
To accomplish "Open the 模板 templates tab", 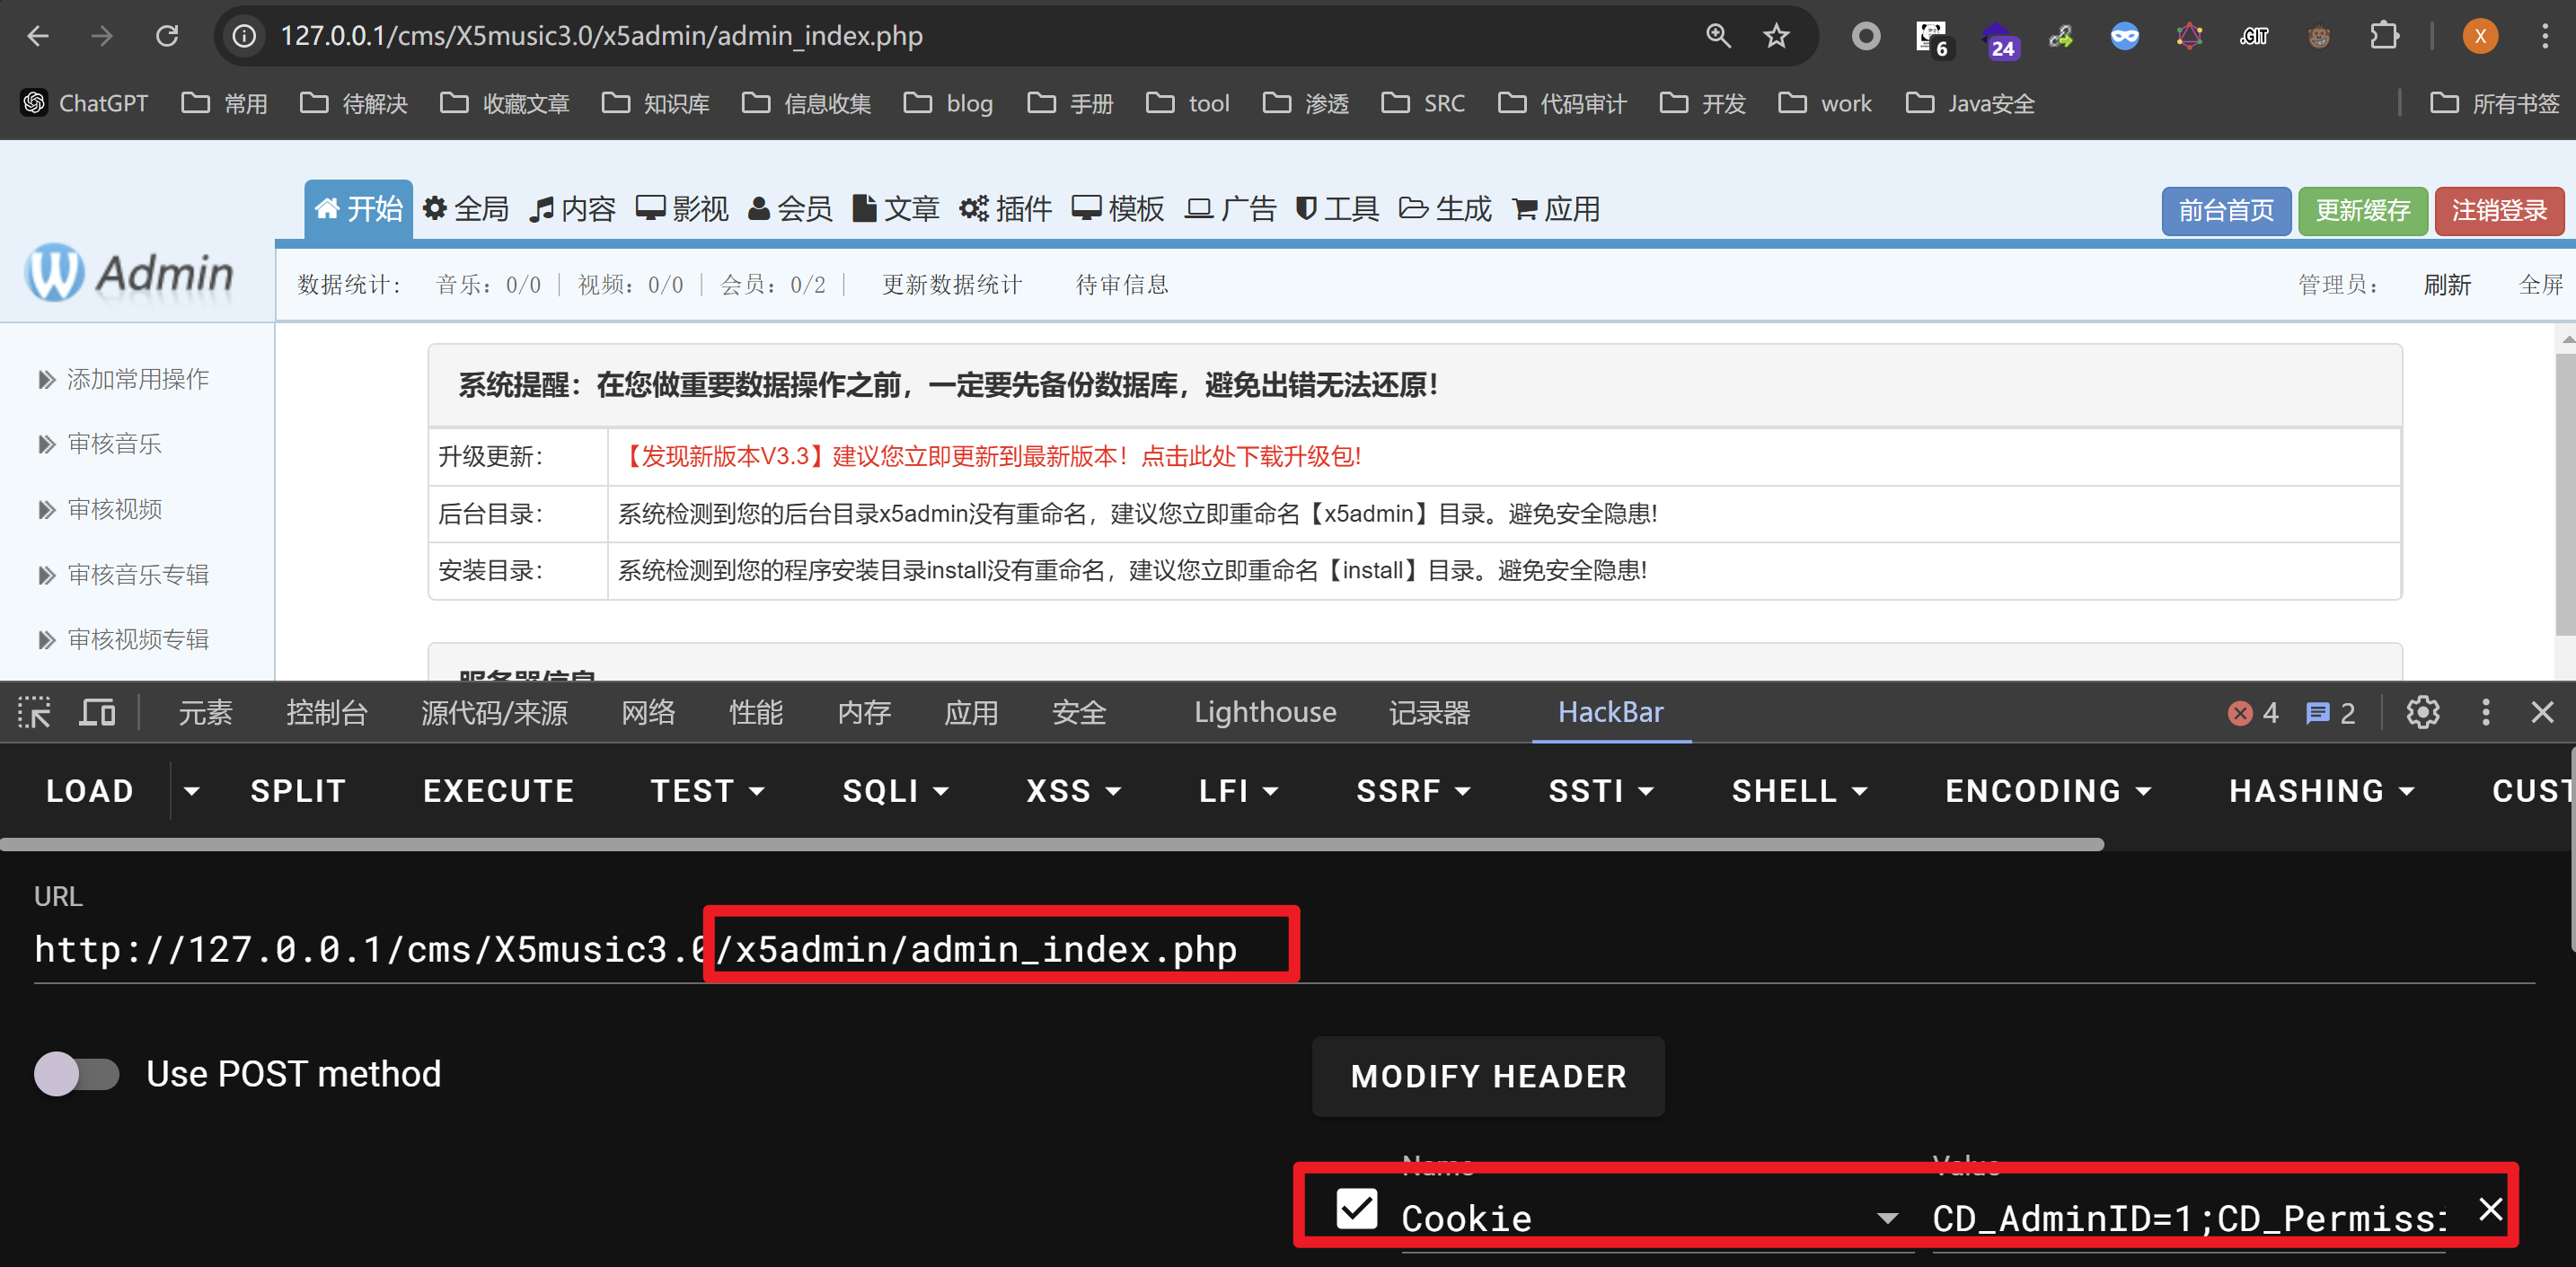I will [1118, 209].
